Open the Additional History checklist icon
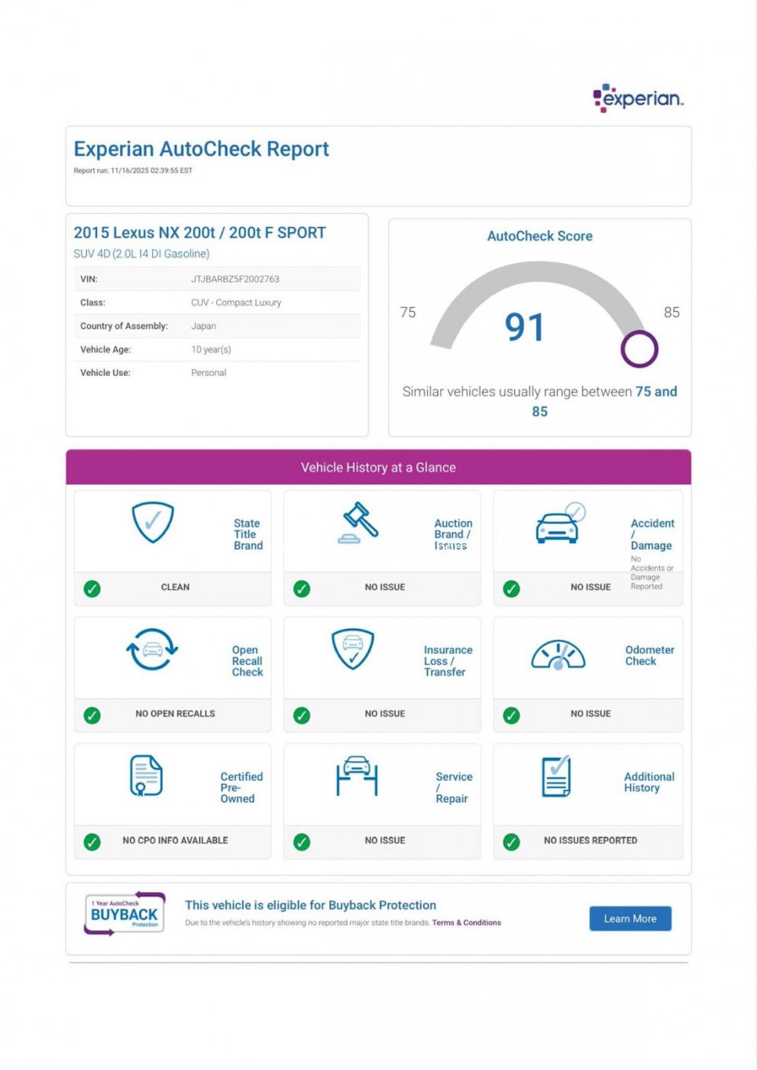The image size is (757, 1070). [x=557, y=777]
